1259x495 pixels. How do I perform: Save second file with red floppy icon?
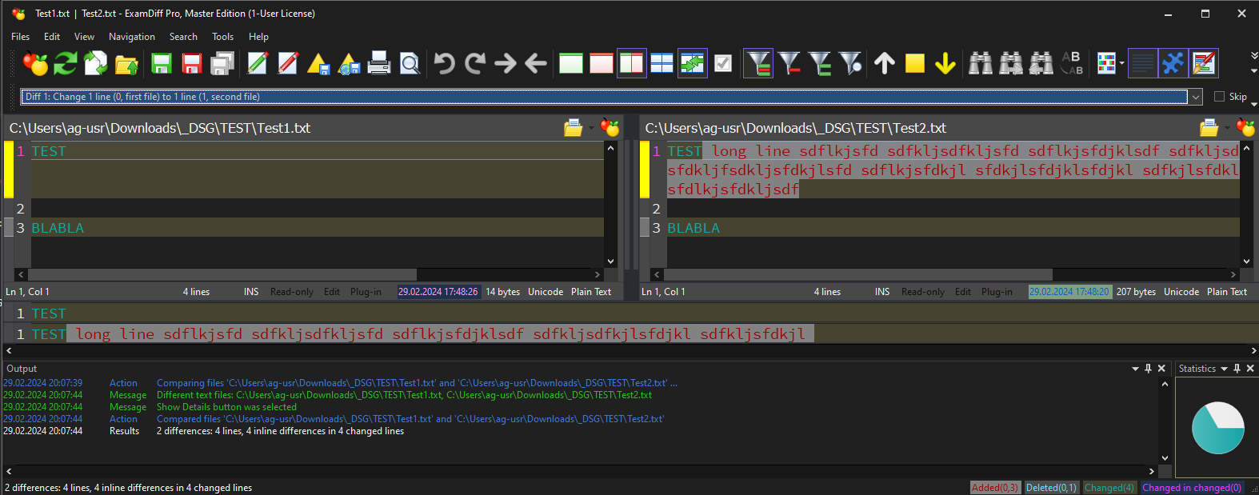192,64
